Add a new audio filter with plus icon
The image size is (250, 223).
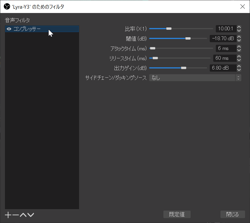[x=8, y=215]
